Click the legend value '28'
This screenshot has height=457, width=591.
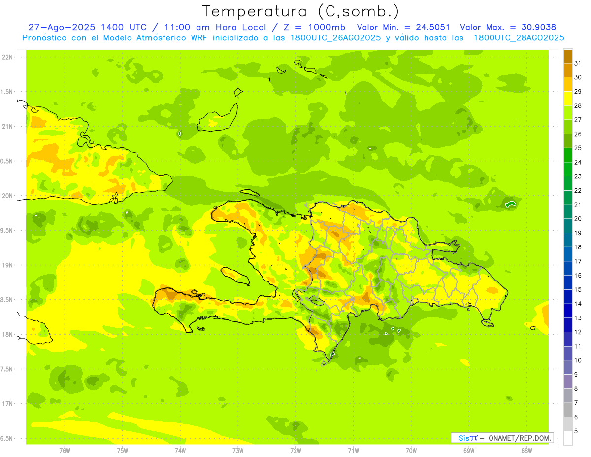coord(578,105)
